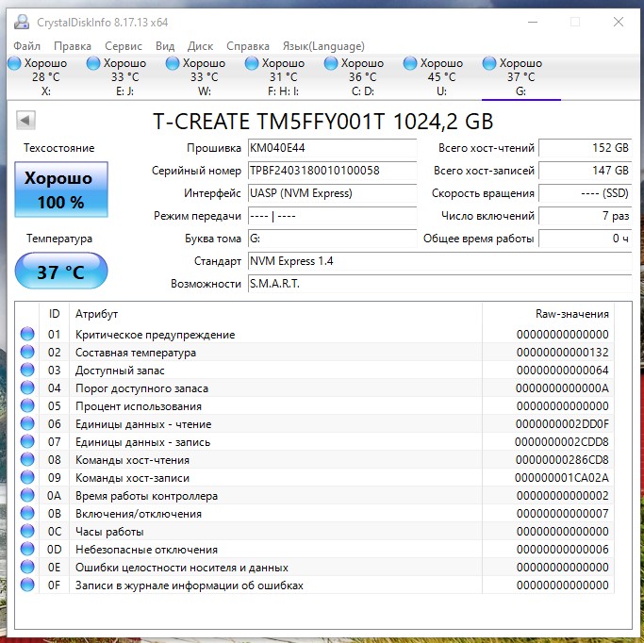Click the 37 °C temperature button
644x643 pixels.
(x=61, y=271)
